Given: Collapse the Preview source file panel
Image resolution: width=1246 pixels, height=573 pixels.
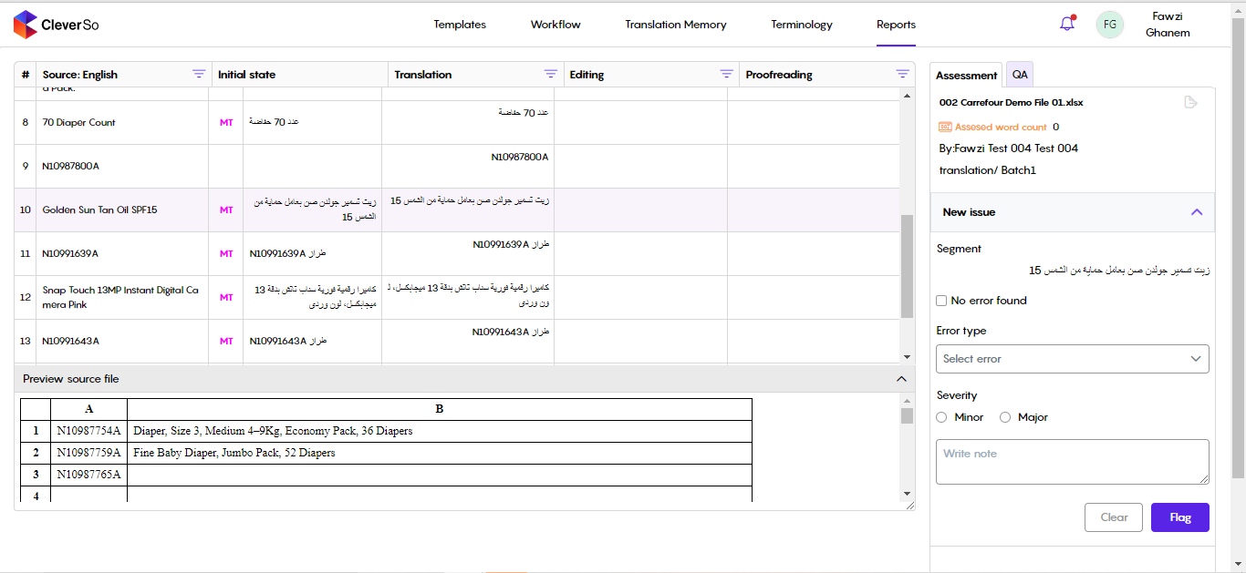Looking at the screenshot, I should tap(901, 379).
